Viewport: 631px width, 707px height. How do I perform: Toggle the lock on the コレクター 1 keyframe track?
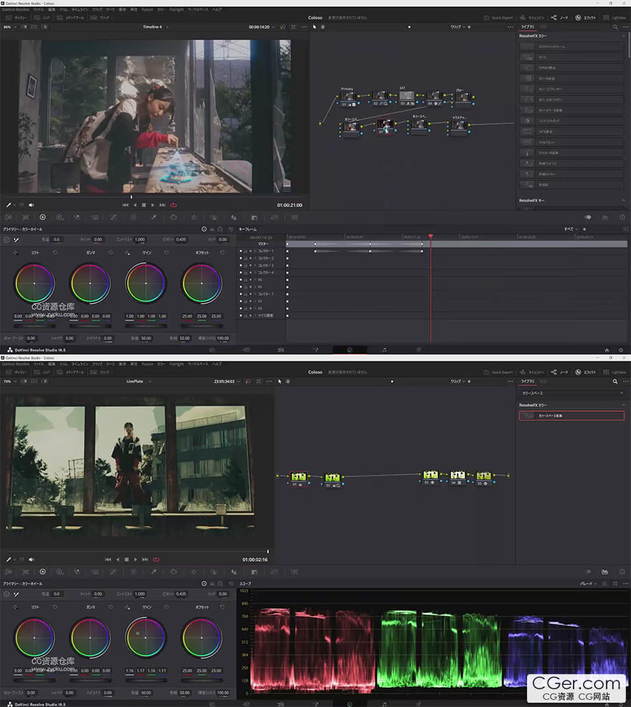pos(245,251)
